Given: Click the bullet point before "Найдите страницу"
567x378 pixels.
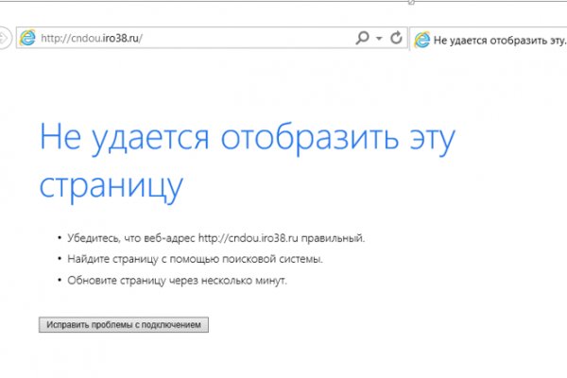Looking at the screenshot, I should click(x=59, y=259).
